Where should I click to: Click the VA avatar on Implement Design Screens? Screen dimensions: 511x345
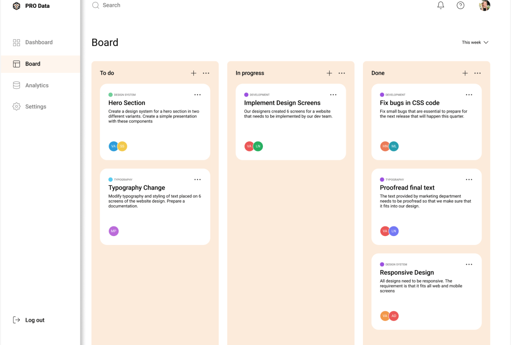[249, 146]
